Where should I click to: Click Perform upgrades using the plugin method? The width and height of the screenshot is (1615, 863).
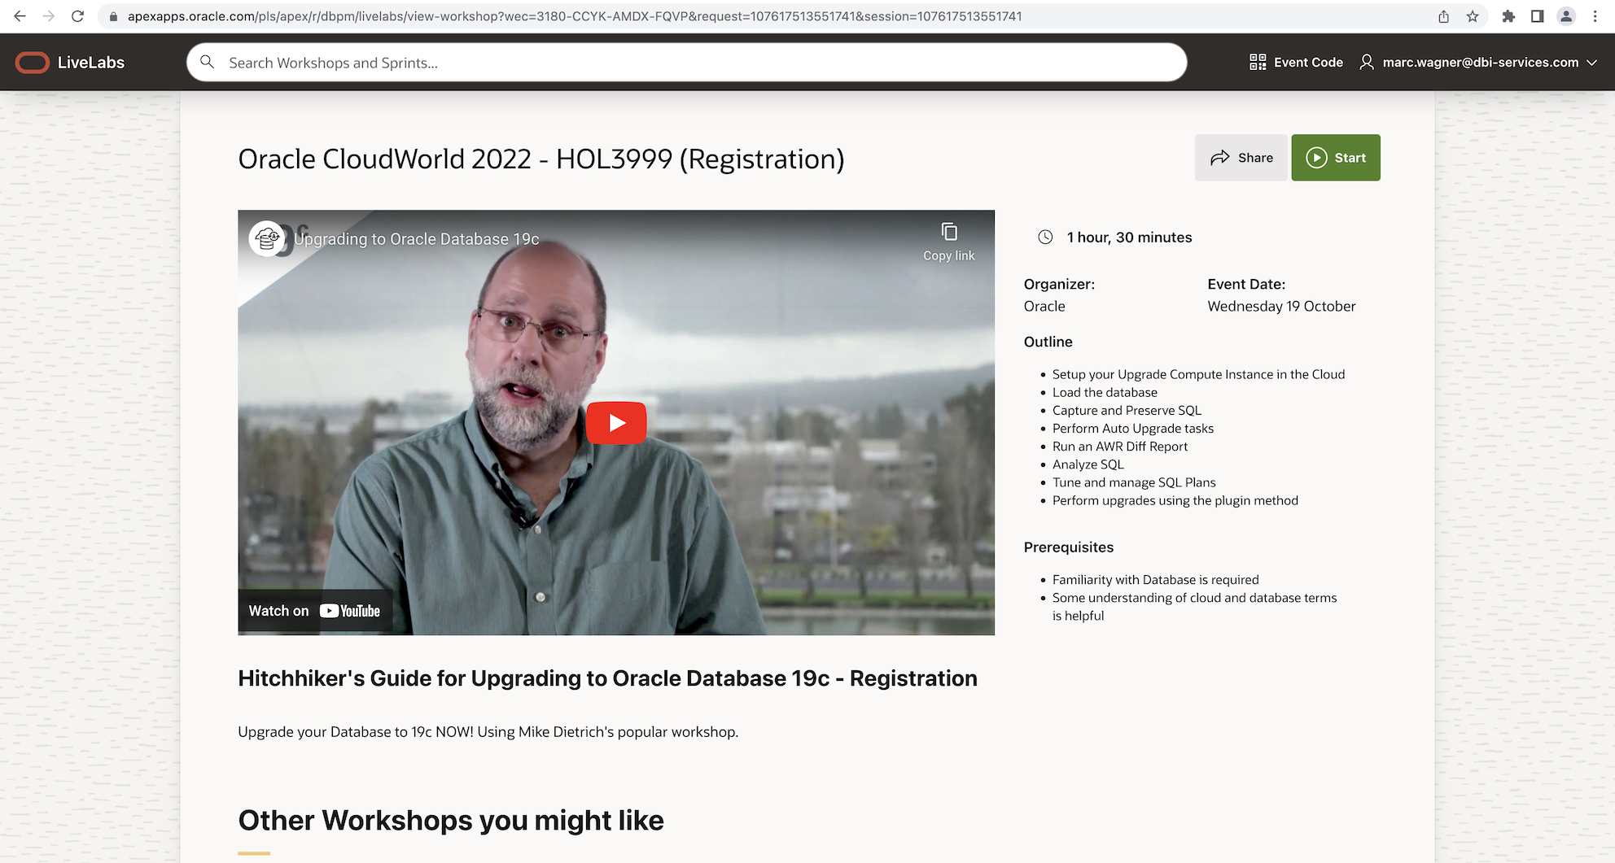(1175, 500)
